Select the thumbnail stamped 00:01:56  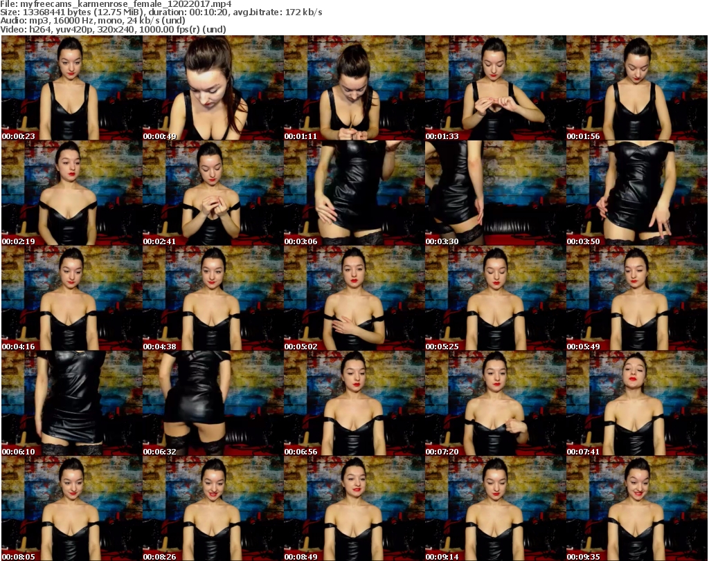point(637,88)
